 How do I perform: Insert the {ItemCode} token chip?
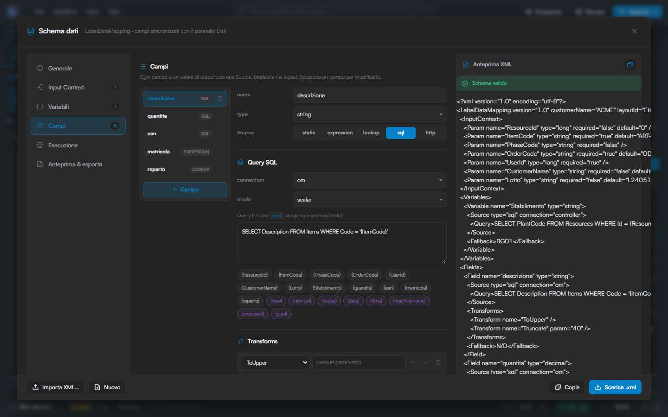(x=290, y=275)
